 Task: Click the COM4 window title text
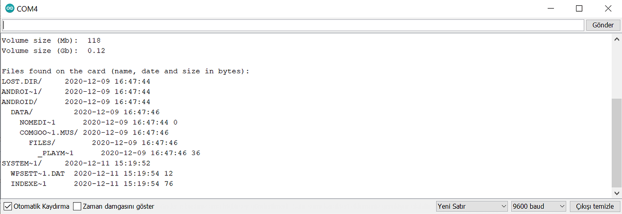[x=27, y=9]
